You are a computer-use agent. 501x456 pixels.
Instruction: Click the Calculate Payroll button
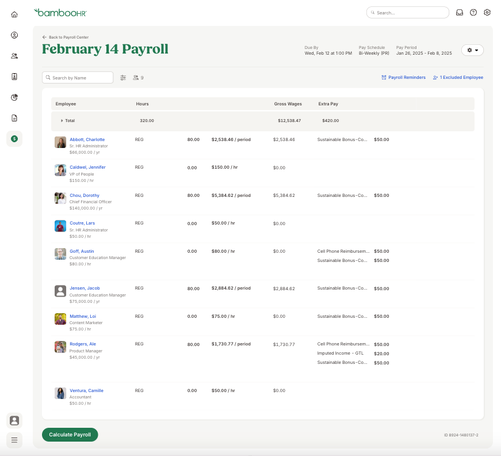[x=70, y=435]
